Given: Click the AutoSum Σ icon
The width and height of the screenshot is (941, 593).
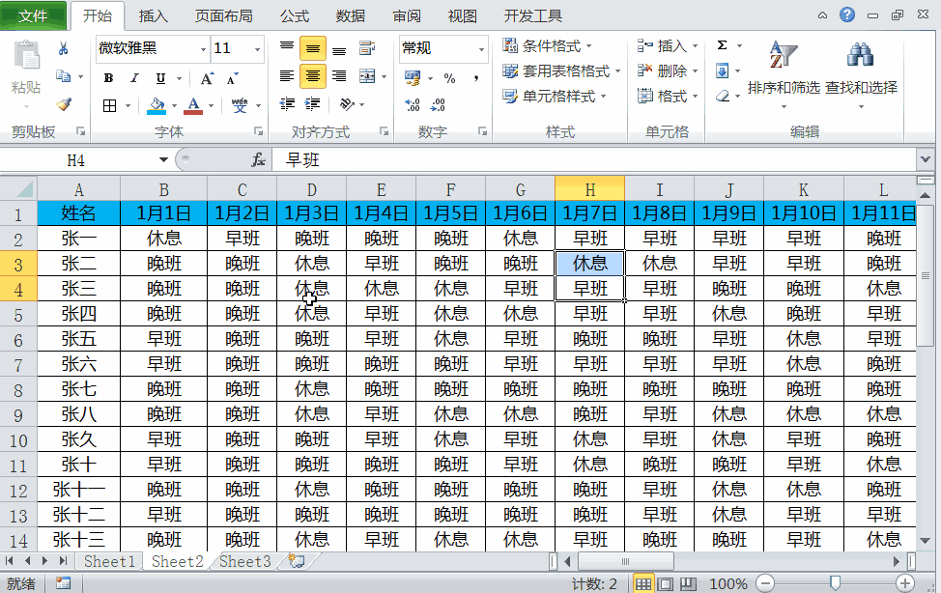Looking at the screenshot, I should (723, 45).
